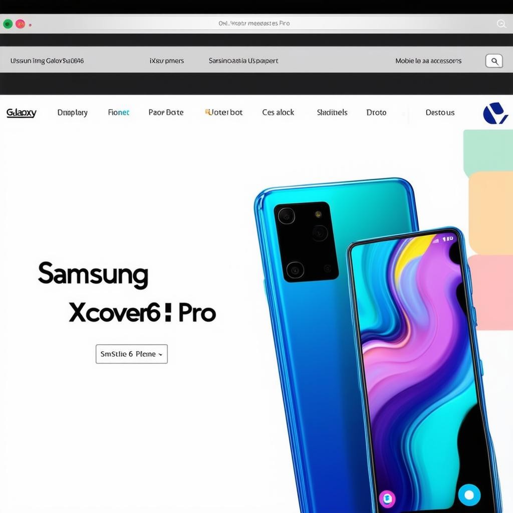Open the 'SmStlie 6 Pleme' dropdown

click(x=132, y=354)
